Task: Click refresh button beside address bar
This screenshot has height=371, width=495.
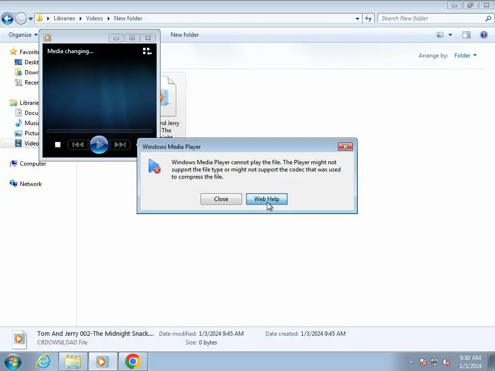Action: pos(368,19)
